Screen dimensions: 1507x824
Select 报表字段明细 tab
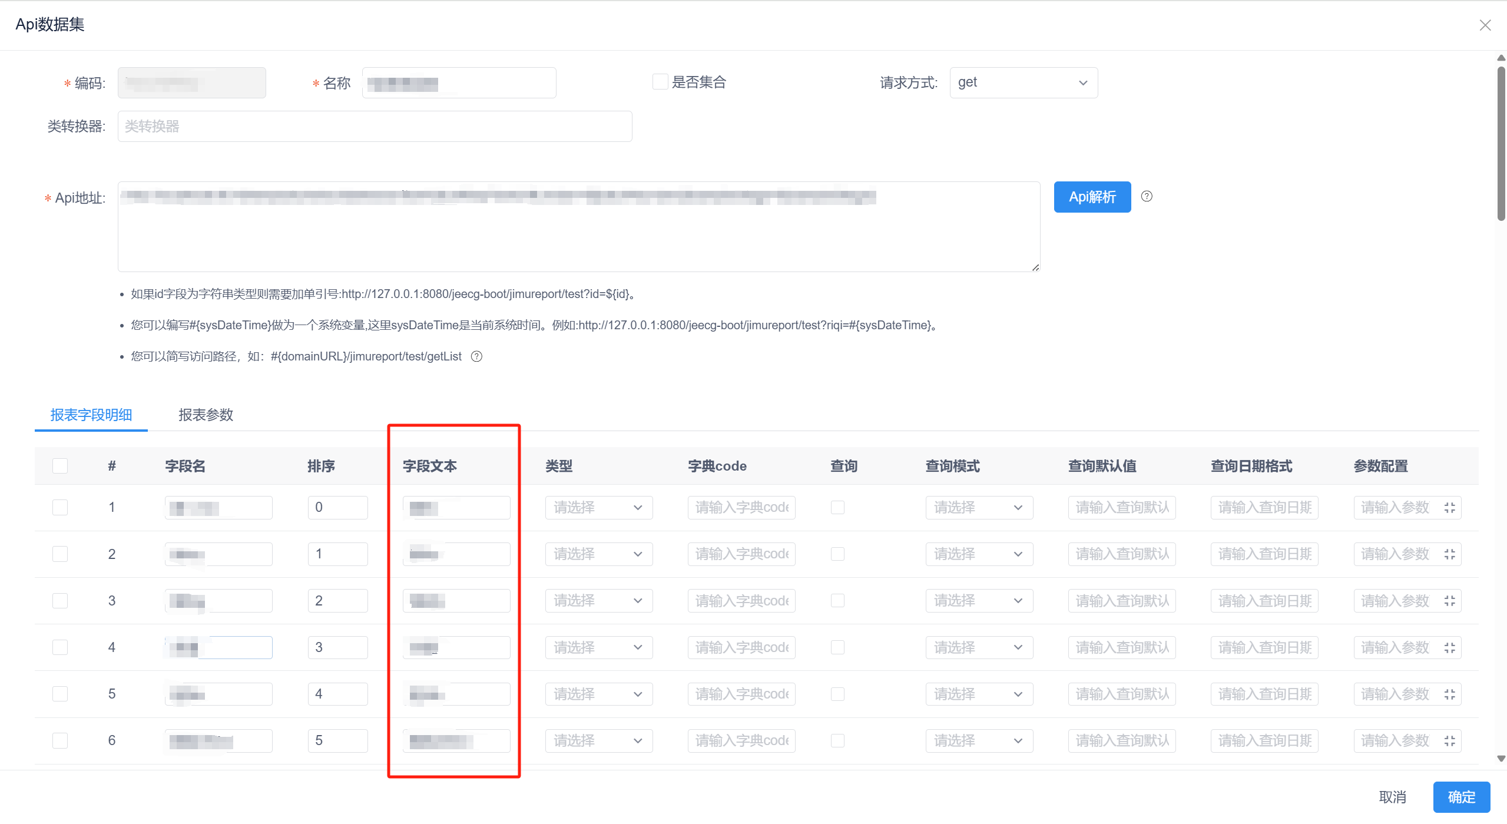(91, 415)
